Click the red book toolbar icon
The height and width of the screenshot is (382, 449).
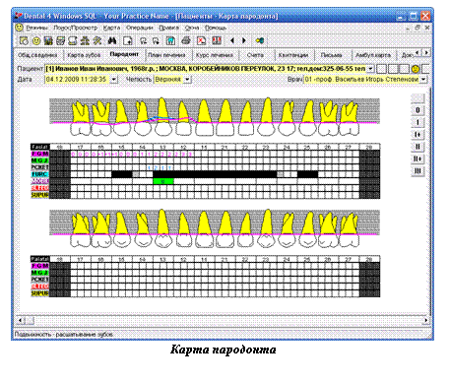click(217, 40)
